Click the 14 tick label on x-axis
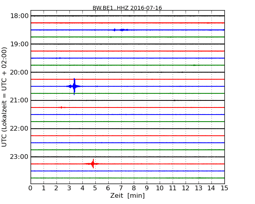 click(211, 188)
